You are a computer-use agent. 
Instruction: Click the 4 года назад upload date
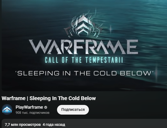coord(54,125)
